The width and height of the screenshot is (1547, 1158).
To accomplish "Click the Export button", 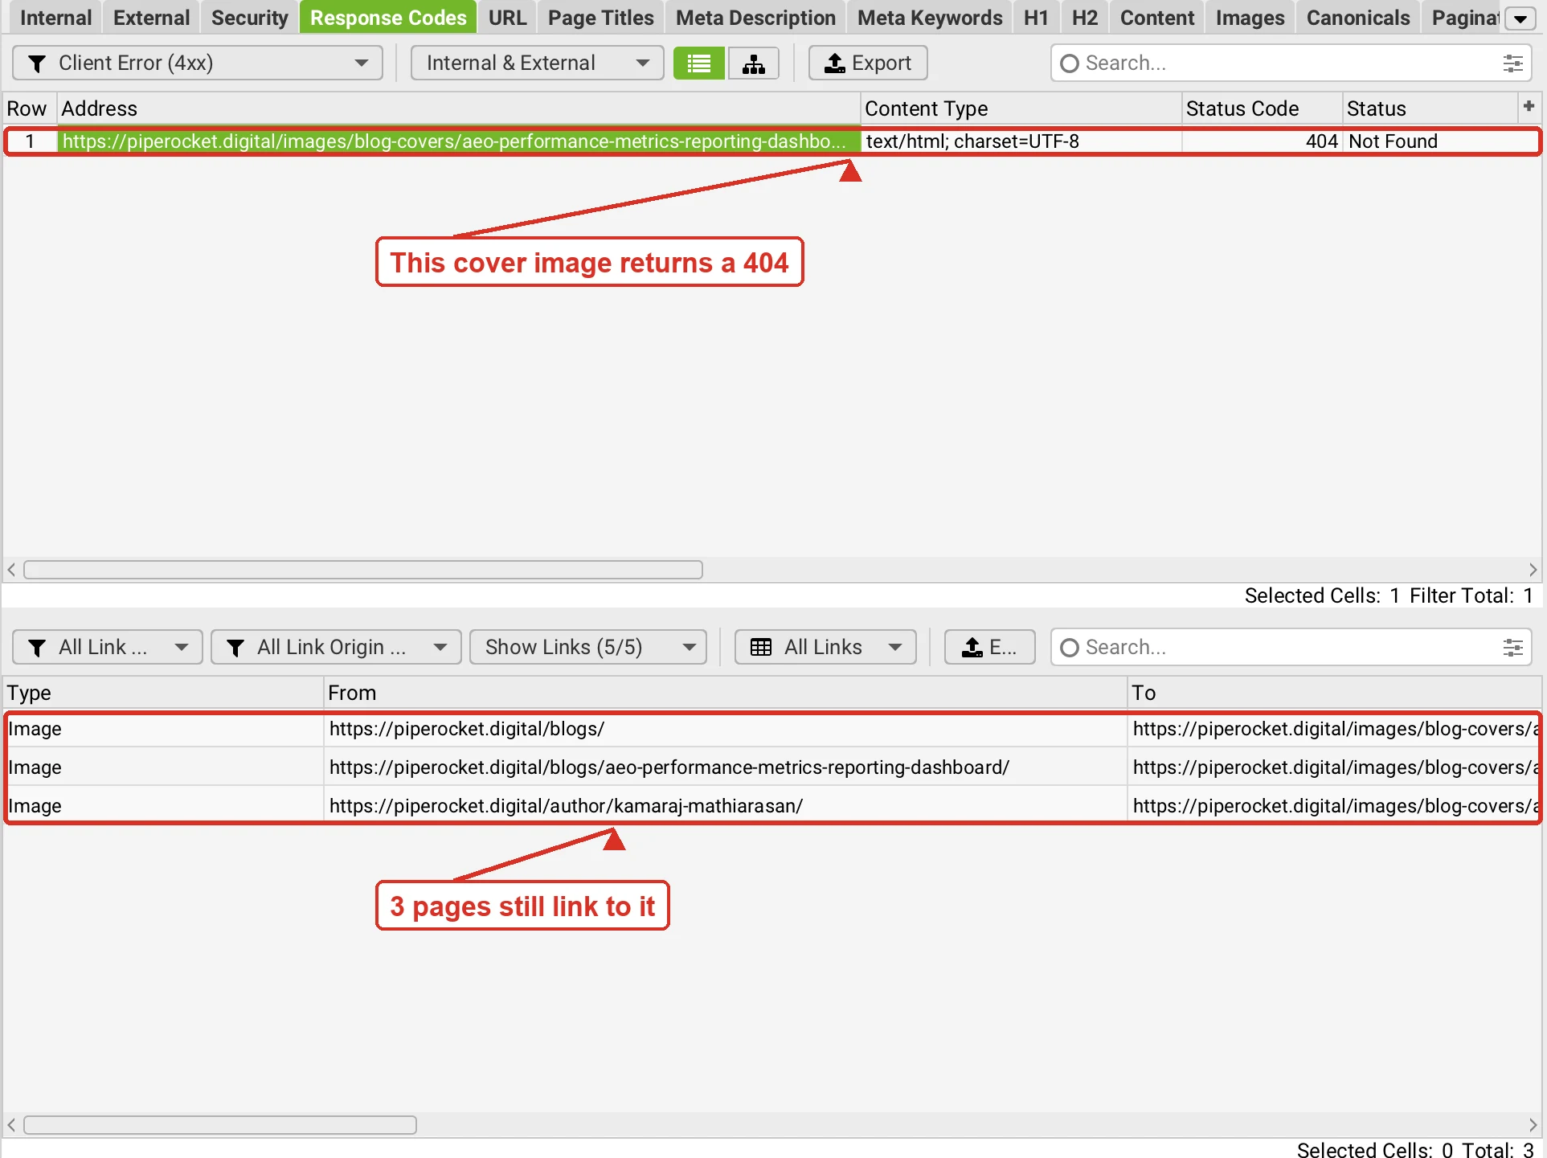I will (868, 63).
